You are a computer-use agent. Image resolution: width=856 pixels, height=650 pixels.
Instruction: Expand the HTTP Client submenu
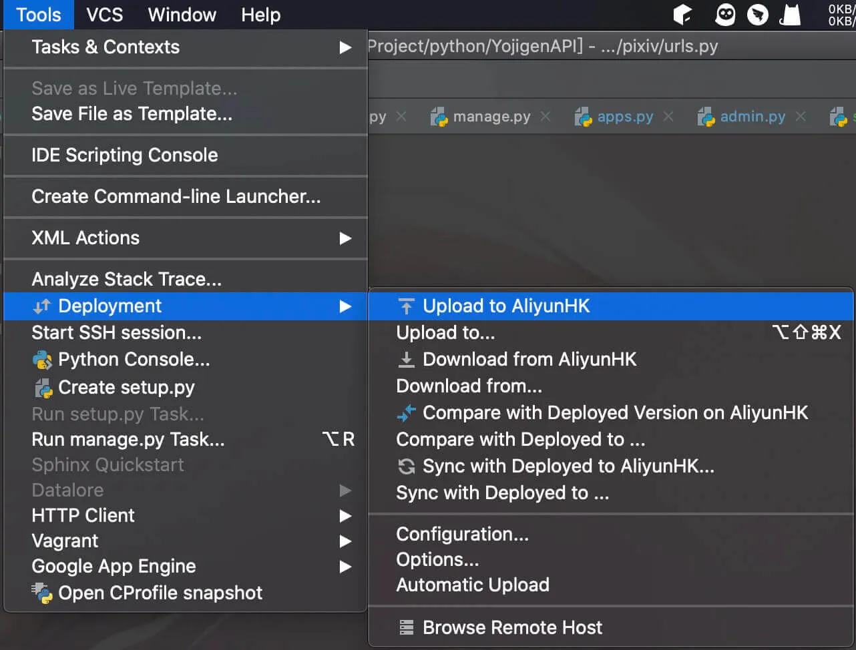pos(345,516)
